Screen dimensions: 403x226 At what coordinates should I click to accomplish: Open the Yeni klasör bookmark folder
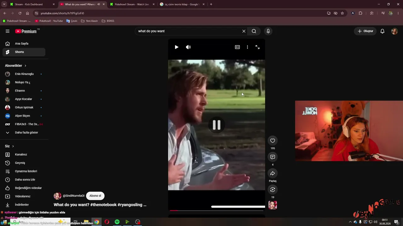89,21
